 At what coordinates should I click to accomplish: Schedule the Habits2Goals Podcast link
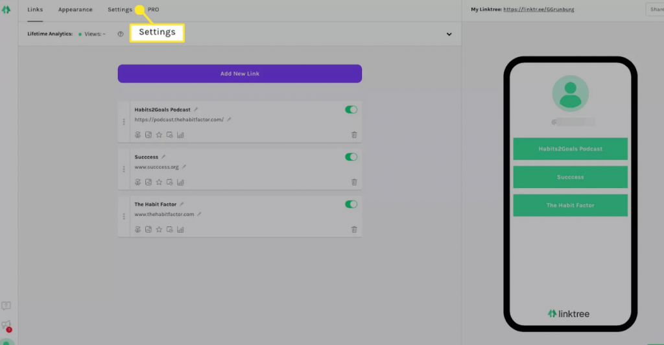click(x=169, y=135)
